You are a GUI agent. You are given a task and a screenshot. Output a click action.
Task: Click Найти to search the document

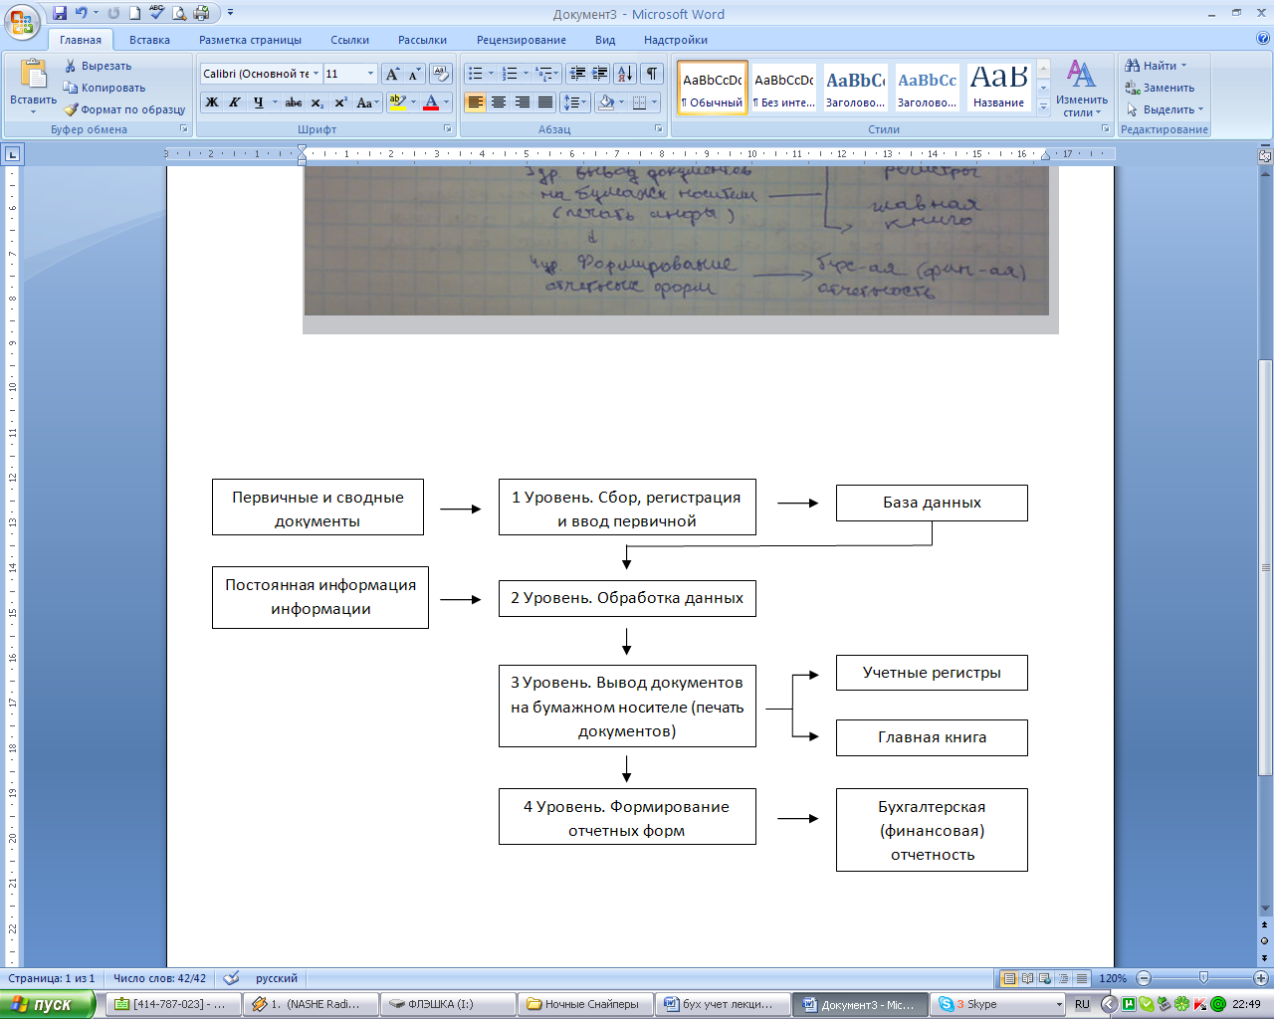pyautogui.click(x=1156, y=66)
